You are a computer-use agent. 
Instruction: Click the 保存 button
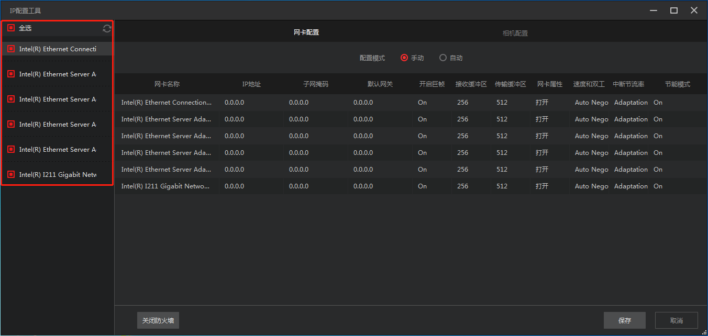pos(624,320)
